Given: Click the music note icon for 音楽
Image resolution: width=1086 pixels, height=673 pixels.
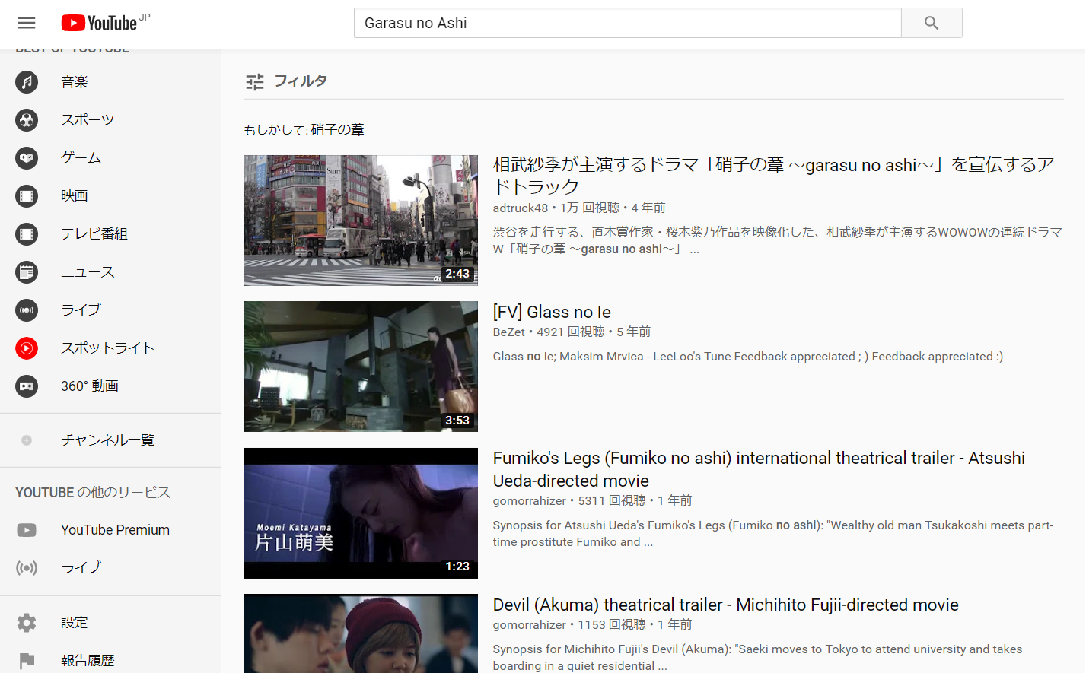Looking at the screenshot, I should coord(27,81).
